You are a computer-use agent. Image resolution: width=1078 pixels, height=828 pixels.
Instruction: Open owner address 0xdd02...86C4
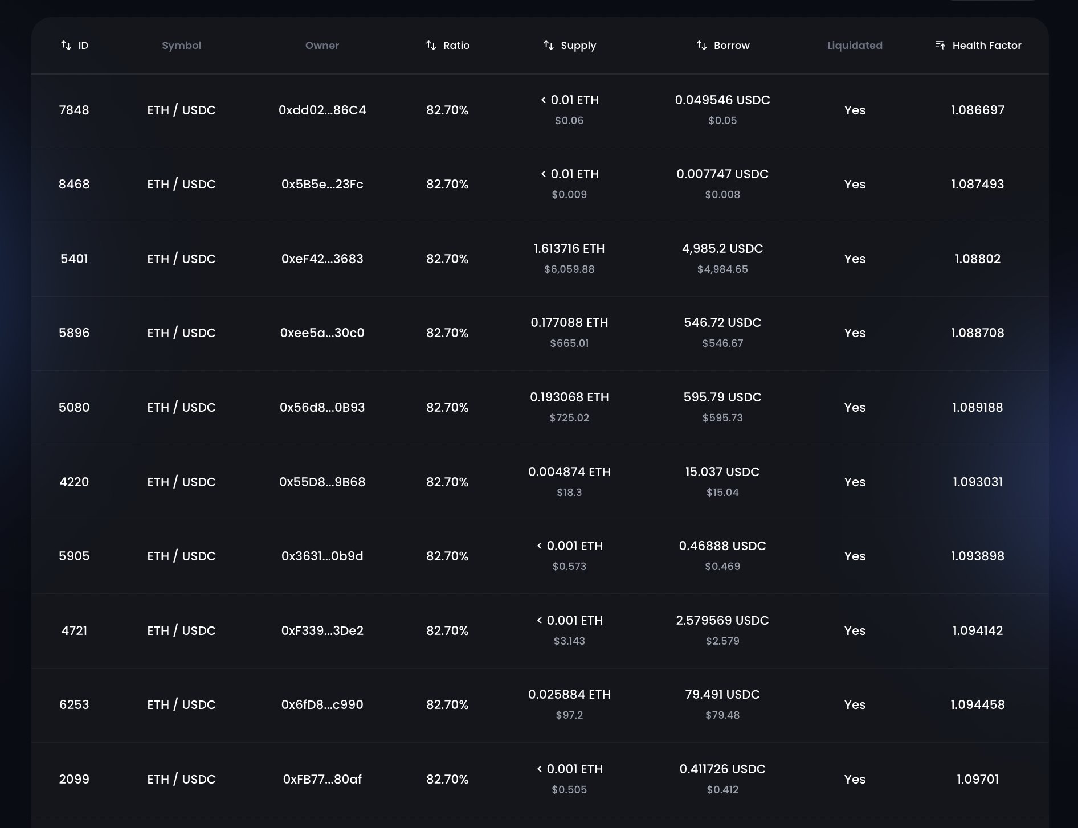[322, 110]
